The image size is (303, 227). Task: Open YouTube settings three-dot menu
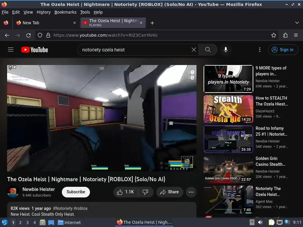pos(260,50)
